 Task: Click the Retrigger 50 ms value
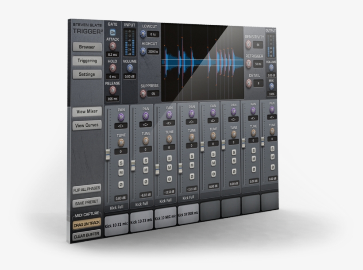point(258,64)
